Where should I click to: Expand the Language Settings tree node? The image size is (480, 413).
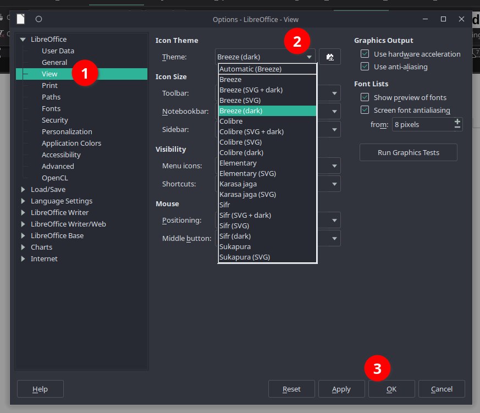coord(23,201)
